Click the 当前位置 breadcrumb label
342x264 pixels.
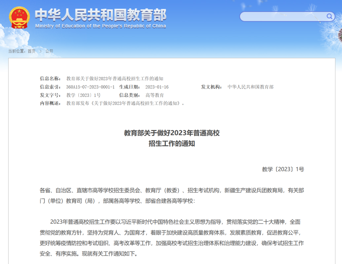click(x=17, y=51)
